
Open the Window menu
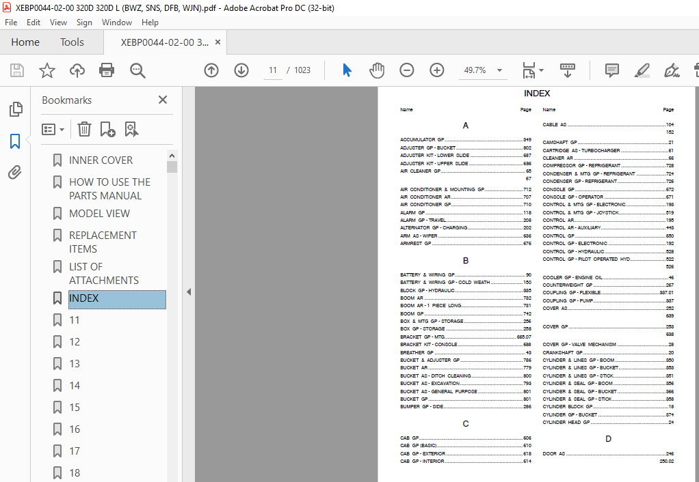pos(117,23)
